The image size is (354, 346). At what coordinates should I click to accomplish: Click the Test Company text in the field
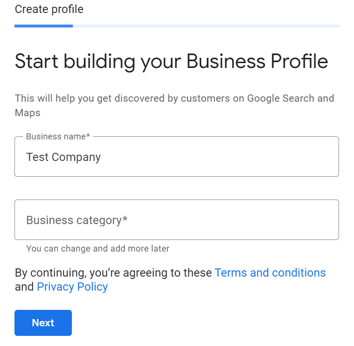coord(64,157)
